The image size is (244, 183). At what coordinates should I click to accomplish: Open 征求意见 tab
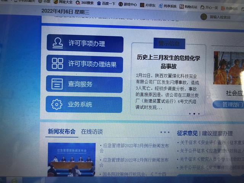click(187, 133)
